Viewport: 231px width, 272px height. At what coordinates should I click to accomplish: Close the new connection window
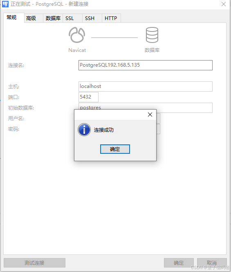pyautogui.click(x=224, y=4)
